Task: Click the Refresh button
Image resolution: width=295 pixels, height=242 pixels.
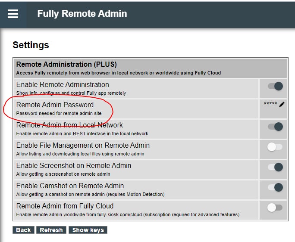Action: 51,230
